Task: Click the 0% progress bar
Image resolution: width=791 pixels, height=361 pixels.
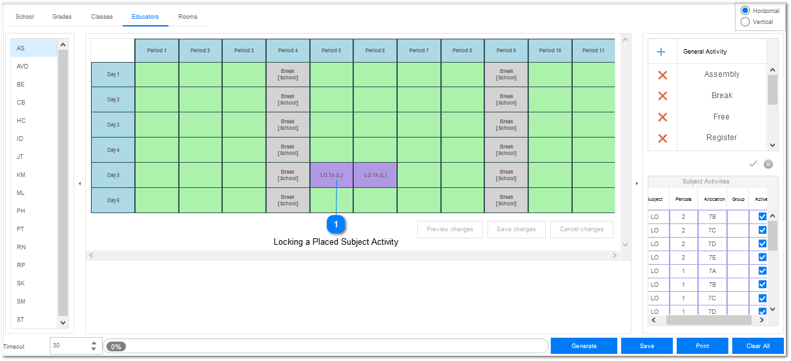Action: 326,346
